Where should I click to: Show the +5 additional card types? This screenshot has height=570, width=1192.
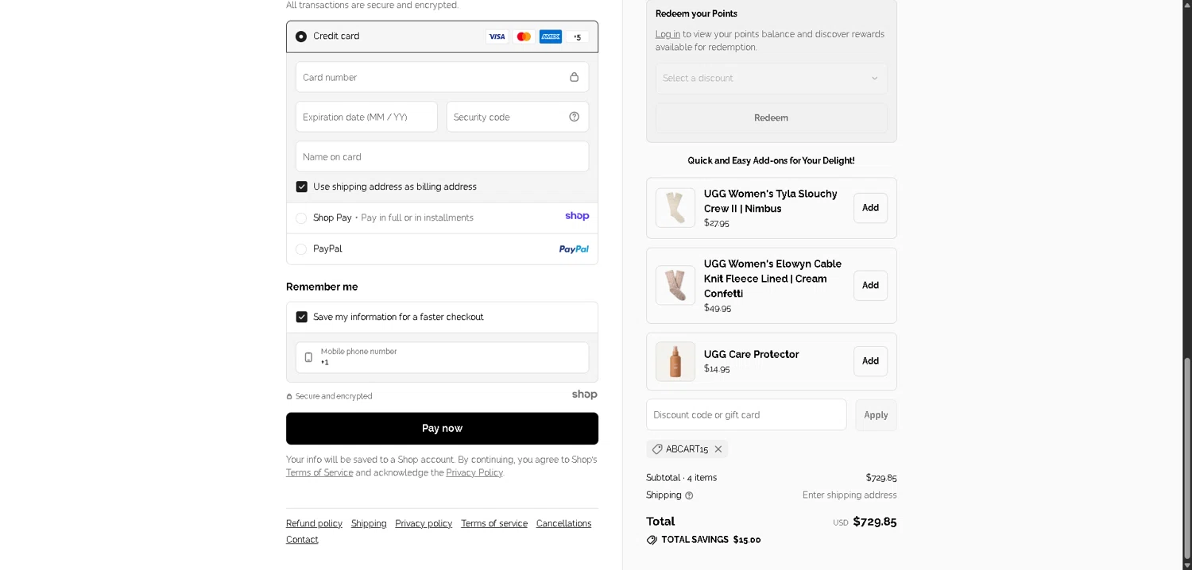point(578,37)
